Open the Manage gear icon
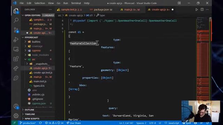 click(x=16, y=116)
